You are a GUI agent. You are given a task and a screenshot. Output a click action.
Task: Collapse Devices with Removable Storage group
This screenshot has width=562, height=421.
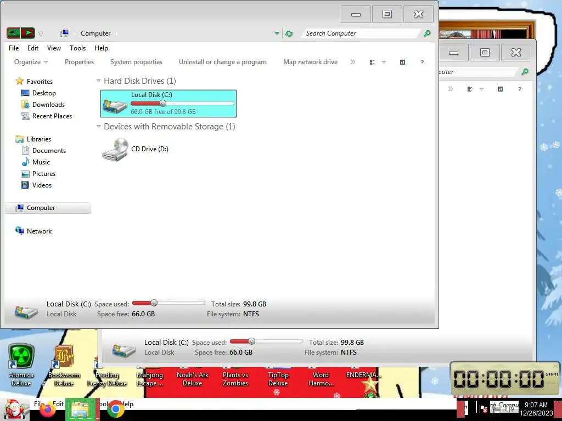(99, 127)
